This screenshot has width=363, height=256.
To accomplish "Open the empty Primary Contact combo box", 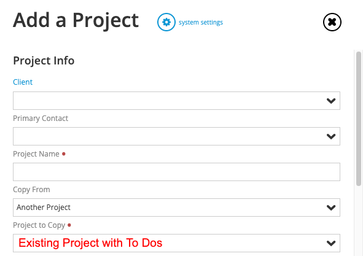I will click(x=176, y=136).
